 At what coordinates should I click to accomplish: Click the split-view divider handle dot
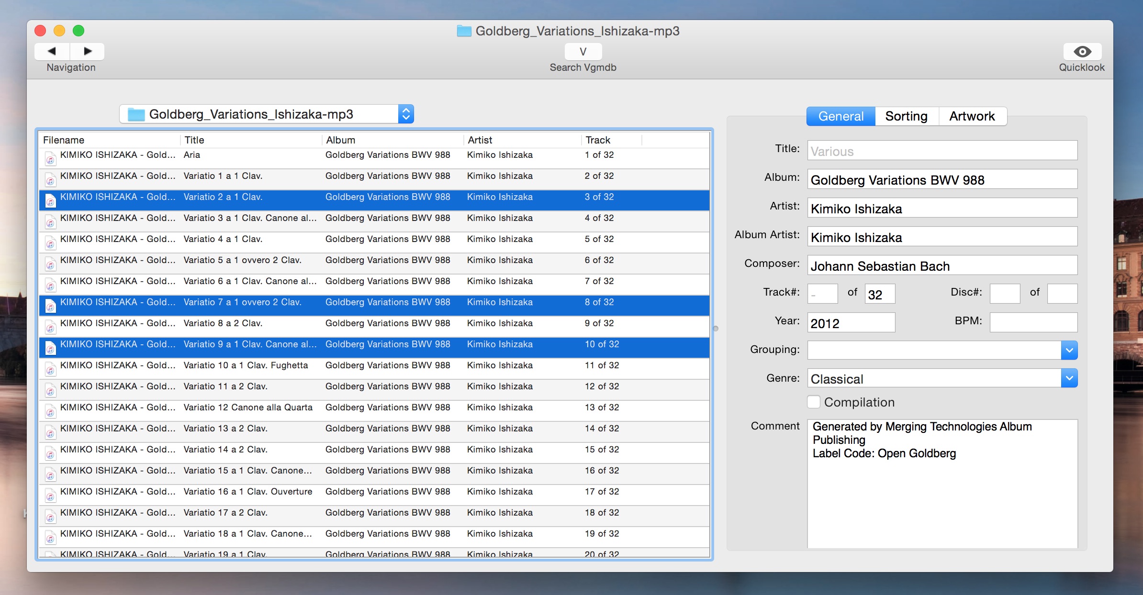[x=716, y=329]
